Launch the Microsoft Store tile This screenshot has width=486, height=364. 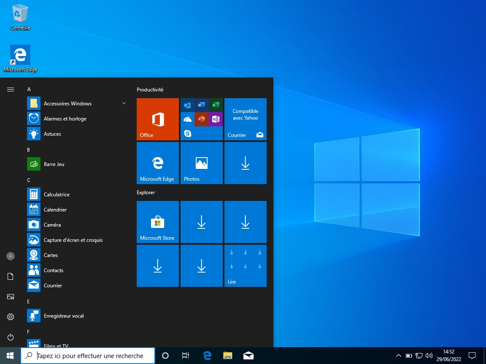pos(157,222)
